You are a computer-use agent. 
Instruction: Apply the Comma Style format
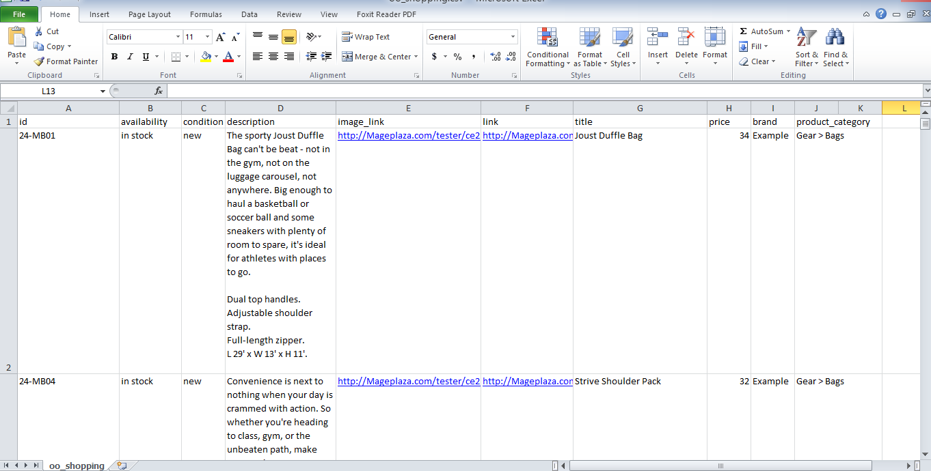[x=473, y=57]
